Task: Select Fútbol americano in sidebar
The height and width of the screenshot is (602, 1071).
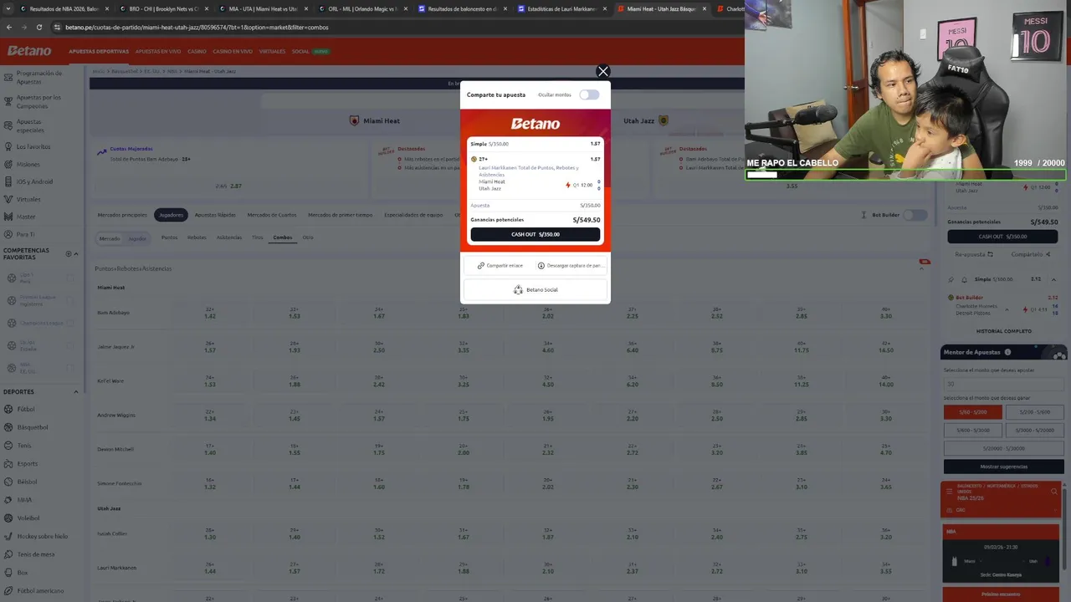Action: [40, 590]
